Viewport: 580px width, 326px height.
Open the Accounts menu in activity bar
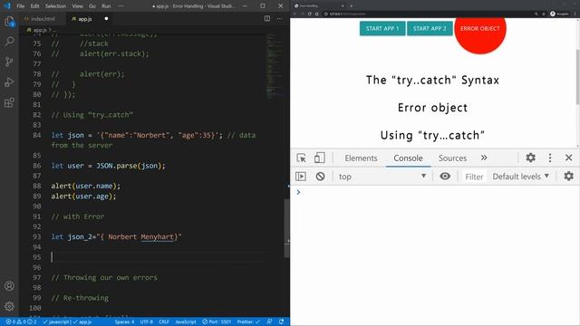[x=9, y=286]
